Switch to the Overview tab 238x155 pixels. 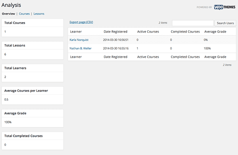8,14
